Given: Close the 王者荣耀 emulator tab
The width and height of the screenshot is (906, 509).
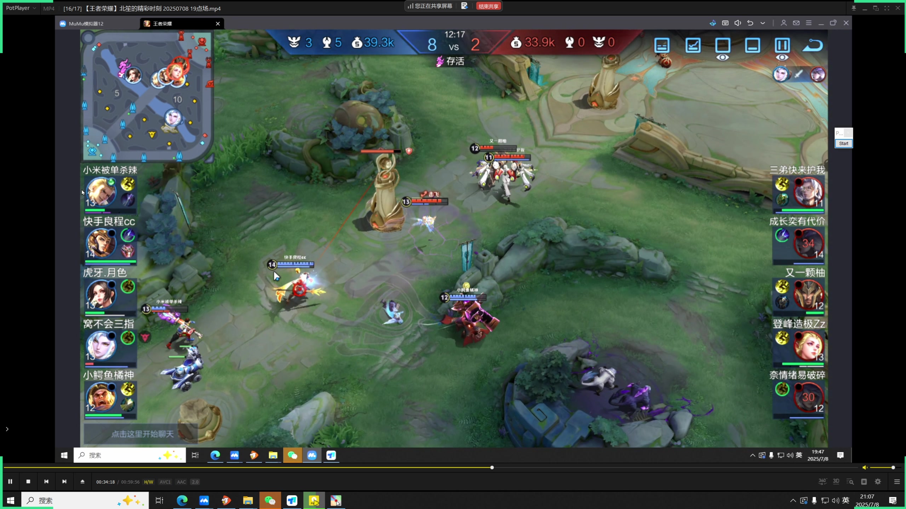Looking at the screenshot, I should (x=218, y=24).
